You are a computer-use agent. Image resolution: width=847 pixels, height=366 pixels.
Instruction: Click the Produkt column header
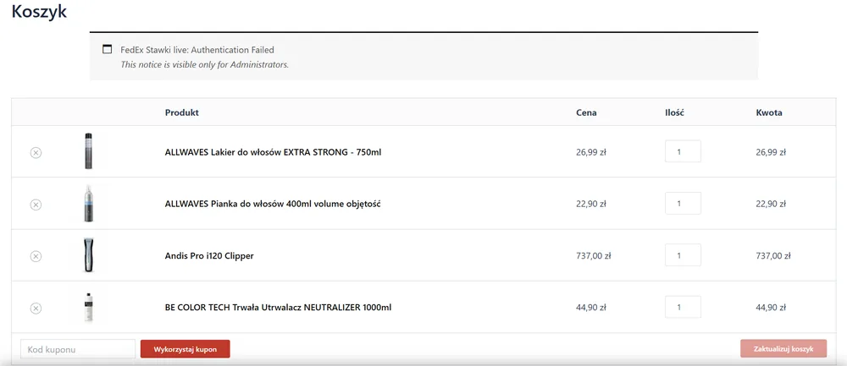[x=182, y=112]
